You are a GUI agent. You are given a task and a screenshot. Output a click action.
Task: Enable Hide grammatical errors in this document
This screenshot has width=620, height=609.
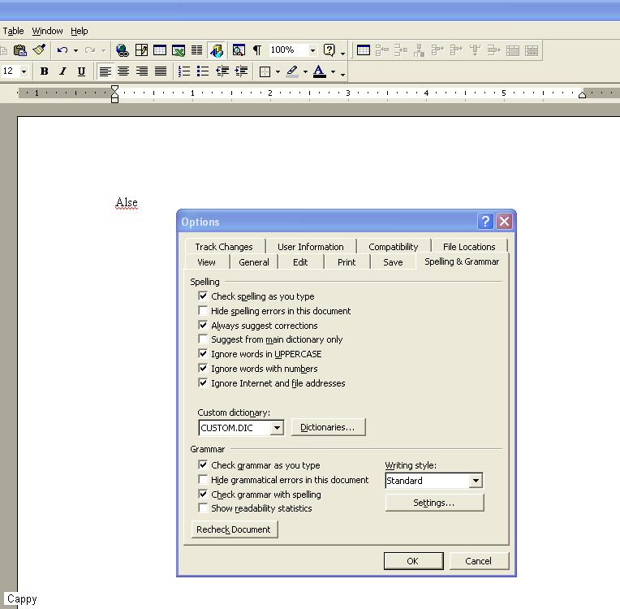[x=203, y=480]
